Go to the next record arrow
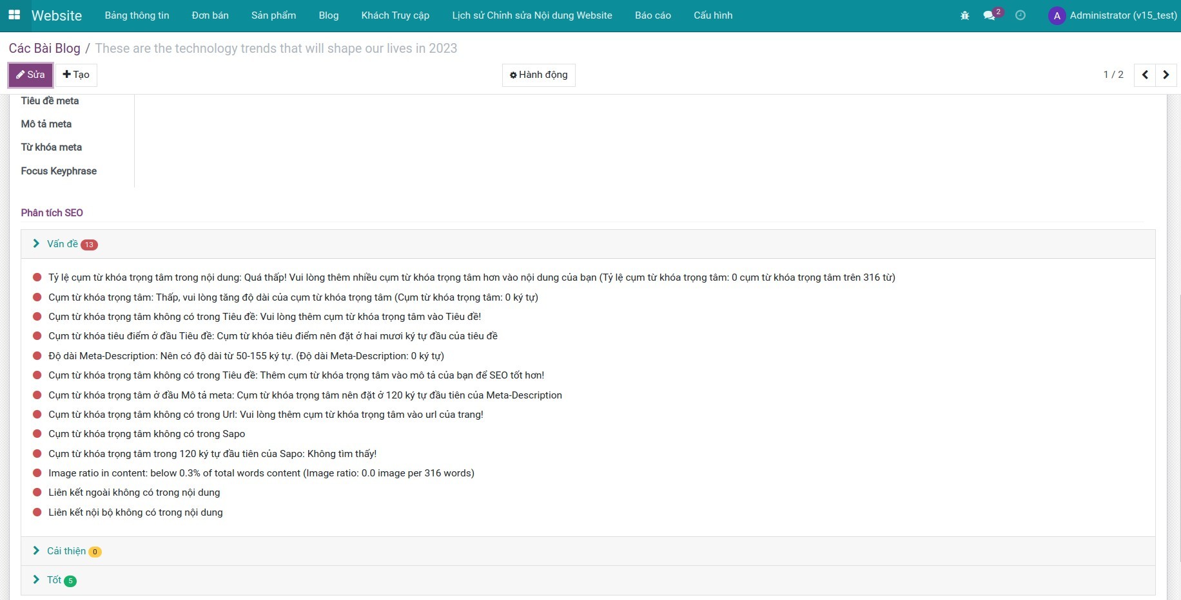The width and height of the screenshot is (1181, 600). pyautogui.click(x=1166, y=75)
